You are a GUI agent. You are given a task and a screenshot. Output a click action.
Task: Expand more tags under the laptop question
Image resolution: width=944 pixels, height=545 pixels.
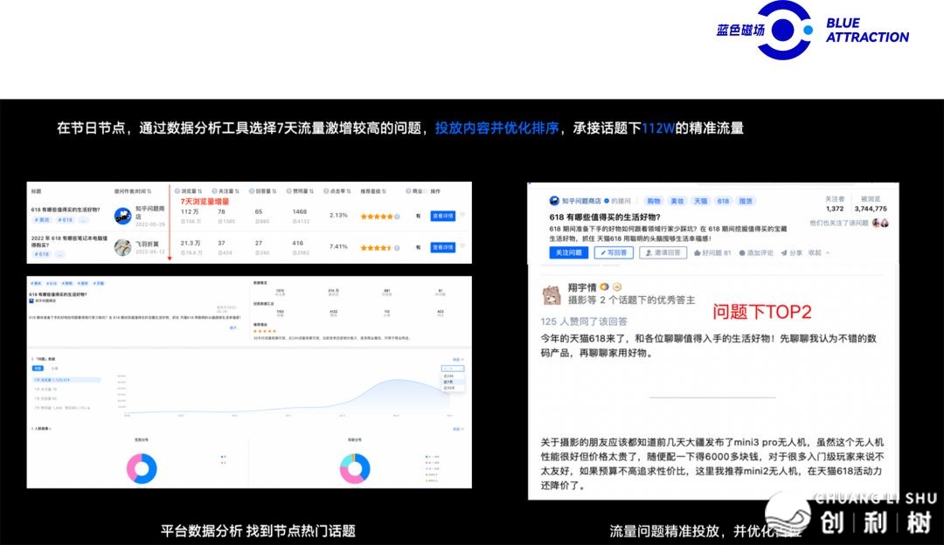[60, 254]
